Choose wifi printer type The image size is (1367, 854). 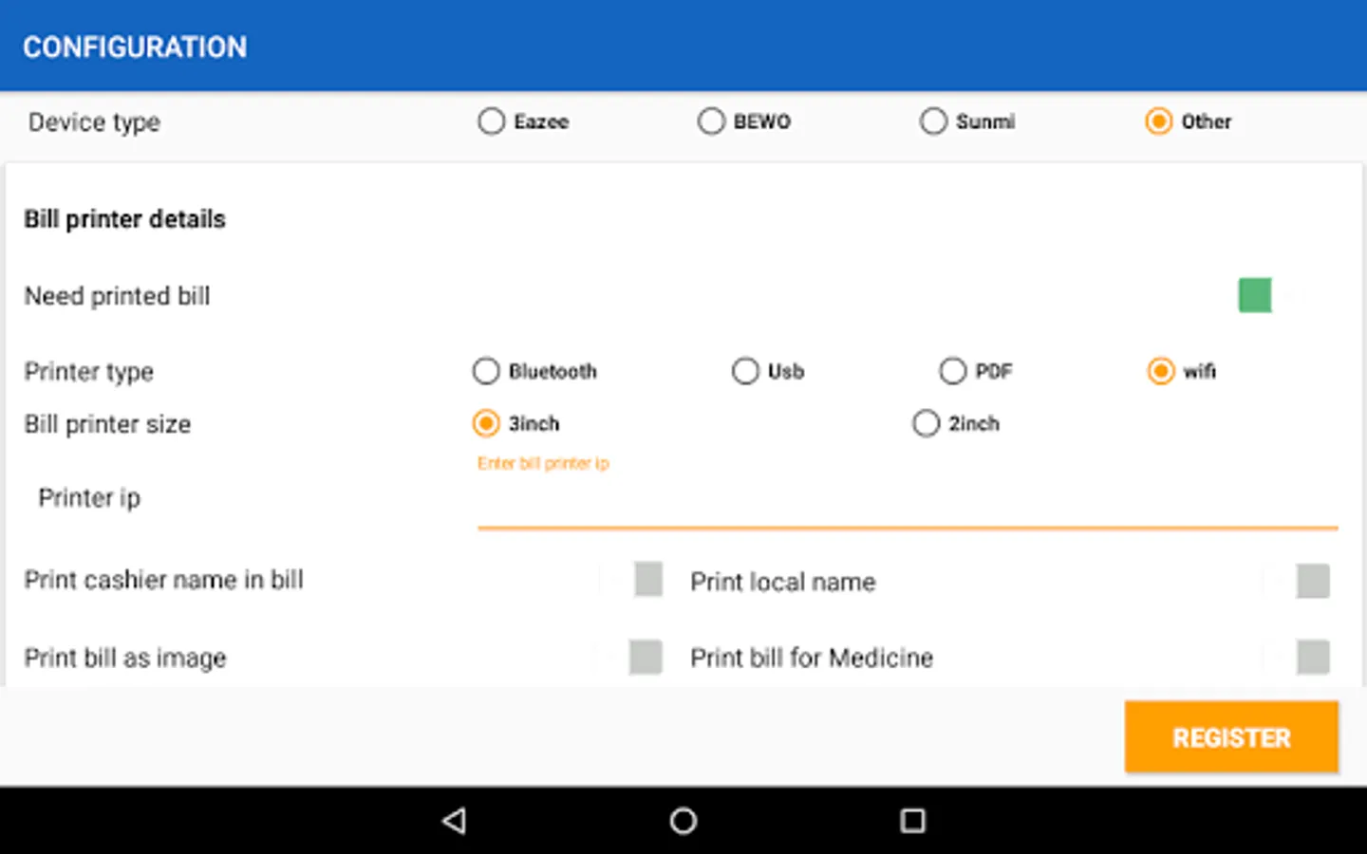pyautogui.click(x=1182, y=371)
